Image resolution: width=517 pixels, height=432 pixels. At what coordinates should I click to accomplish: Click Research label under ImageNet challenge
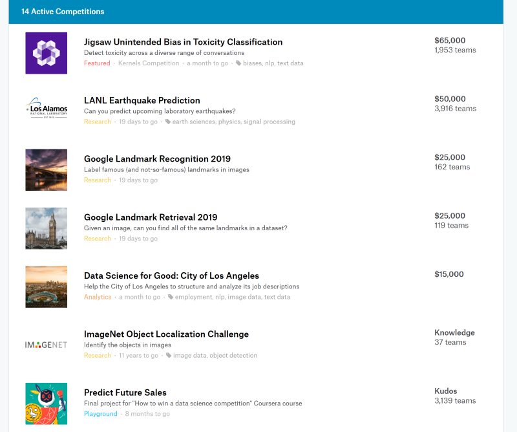98,355
